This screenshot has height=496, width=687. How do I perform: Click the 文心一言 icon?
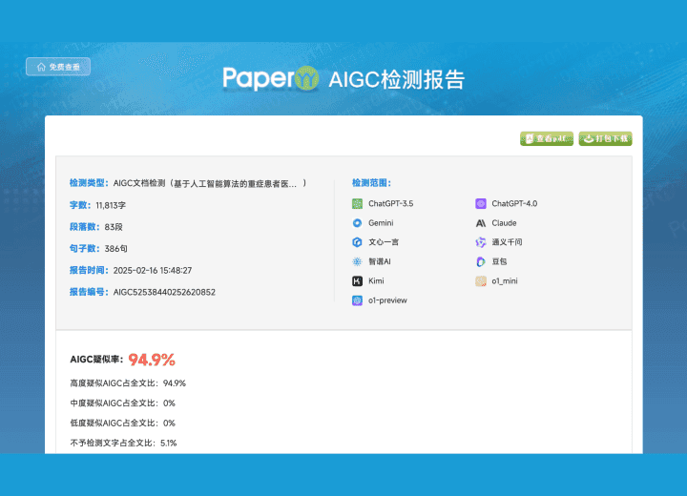357,242
